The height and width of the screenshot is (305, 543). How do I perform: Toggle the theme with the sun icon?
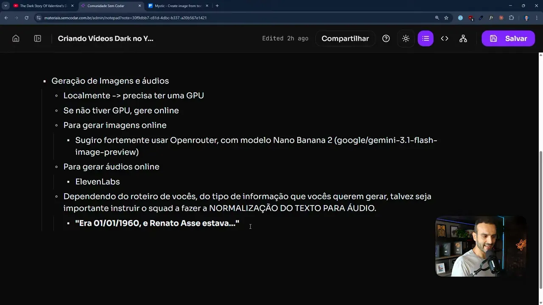tap(406, 39)
